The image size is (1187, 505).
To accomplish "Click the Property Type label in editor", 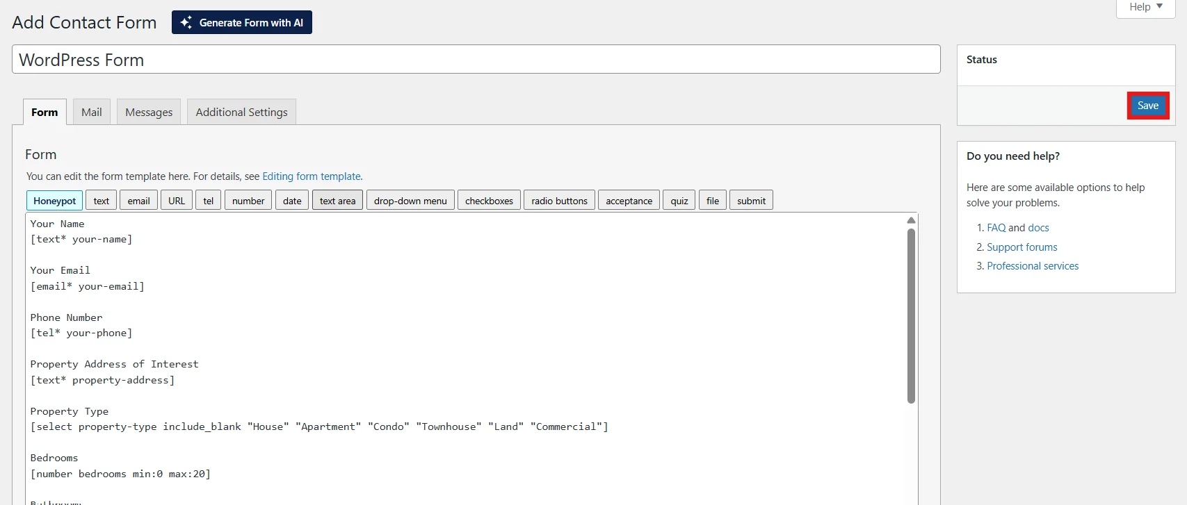I will (x=70, y=411).
